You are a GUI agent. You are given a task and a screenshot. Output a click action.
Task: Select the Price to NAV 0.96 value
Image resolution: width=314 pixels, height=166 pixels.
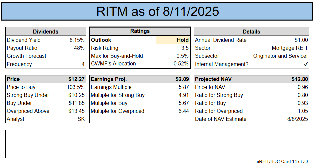point(303,87)
